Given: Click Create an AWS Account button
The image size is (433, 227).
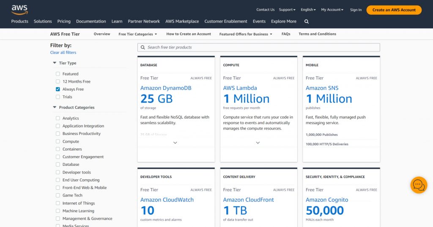Looking at the screenshot, I should (x=394, y=10).
